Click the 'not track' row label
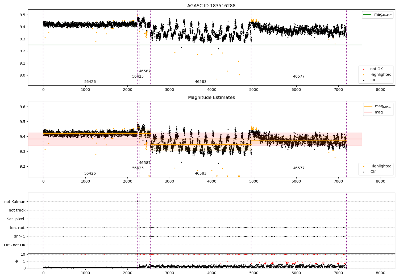 [17, 210]
